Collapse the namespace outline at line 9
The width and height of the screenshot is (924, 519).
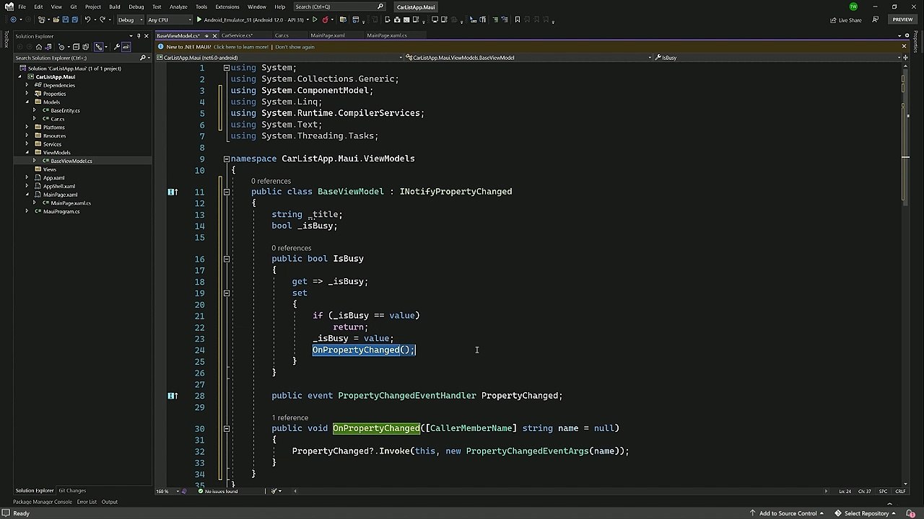point(226,159)
